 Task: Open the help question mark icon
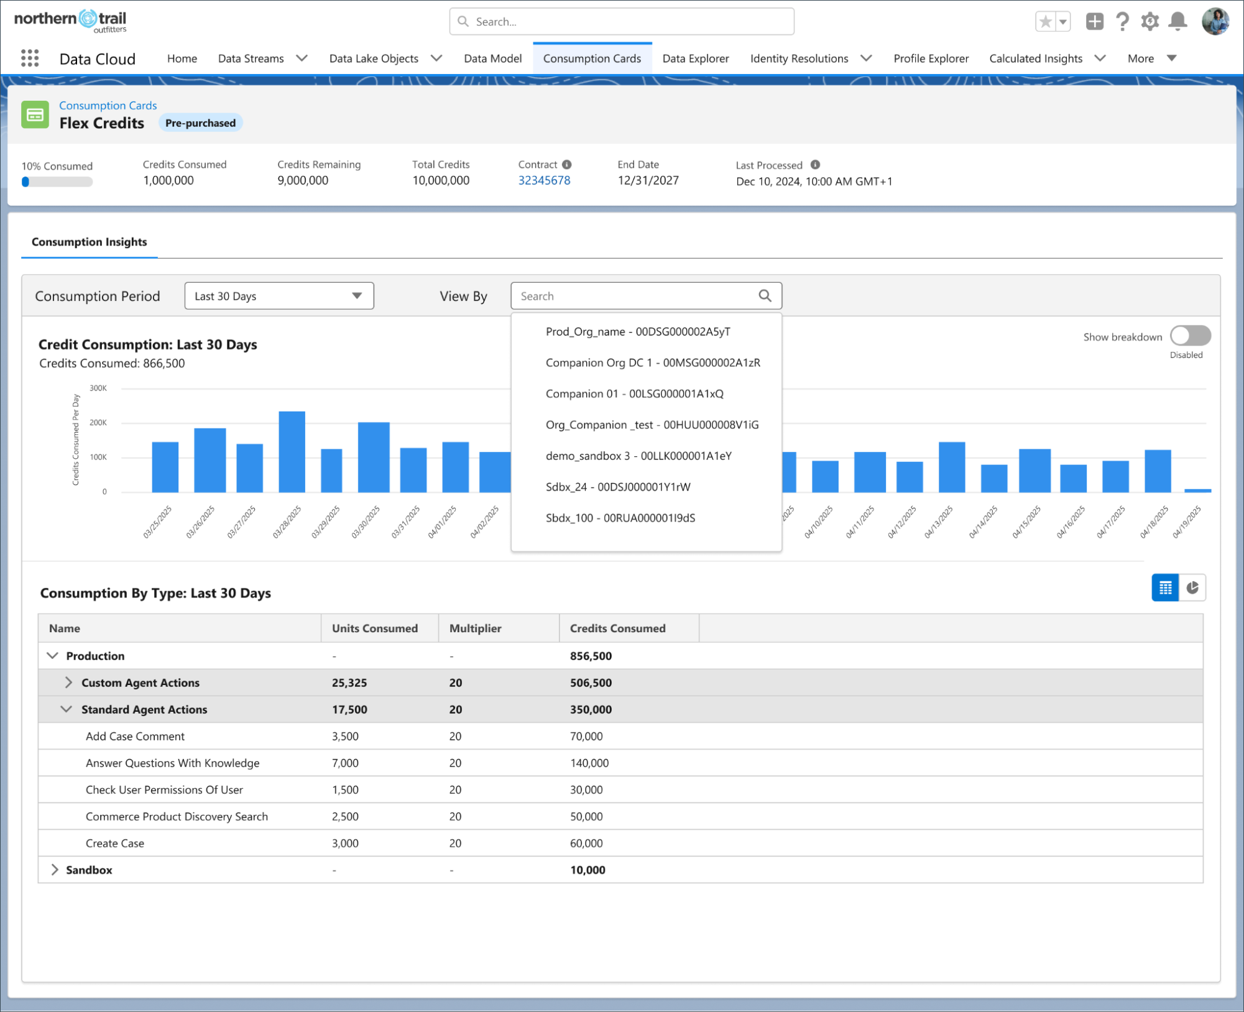point(1122,22)
